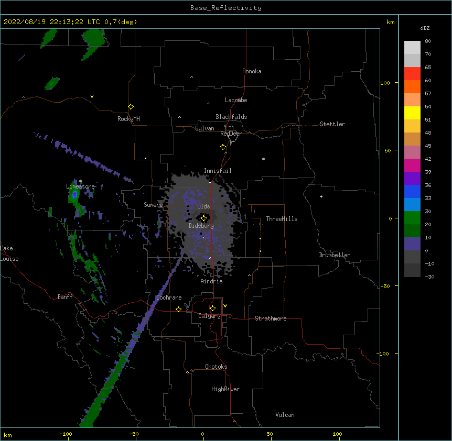Click the 65 value in the dBZ legend

click(x=428, y=68)
